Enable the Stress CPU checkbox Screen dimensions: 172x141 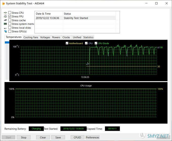tap(10, 12)
